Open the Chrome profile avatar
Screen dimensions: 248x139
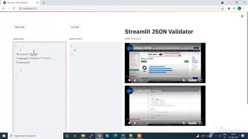pos(239,8)
